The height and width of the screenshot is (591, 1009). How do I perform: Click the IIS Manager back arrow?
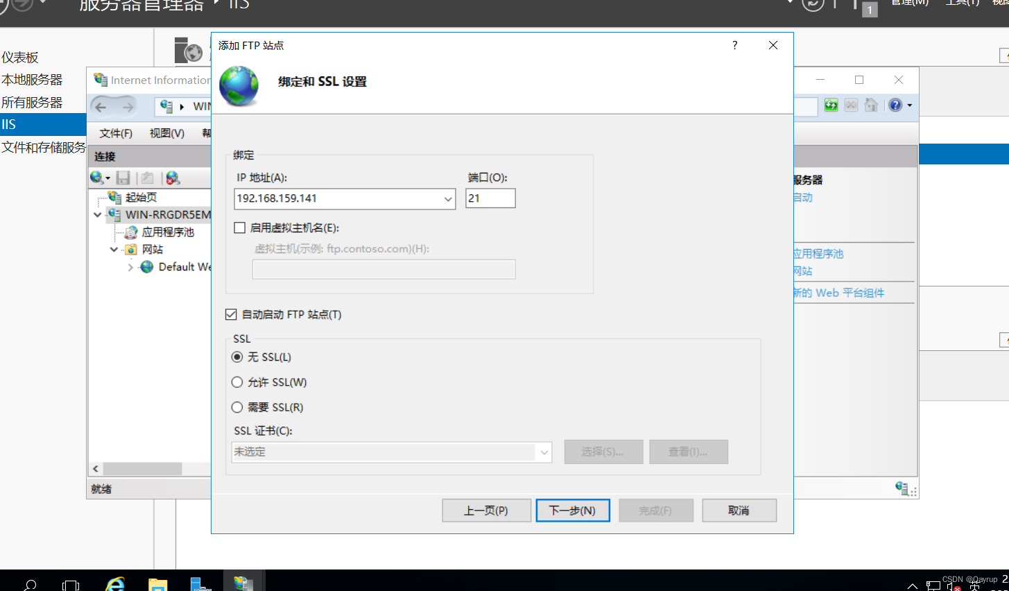(x=101, y=107)
